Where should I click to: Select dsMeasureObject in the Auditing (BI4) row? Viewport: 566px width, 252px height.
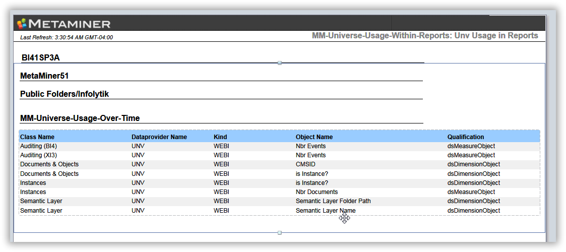click(471, 146)
